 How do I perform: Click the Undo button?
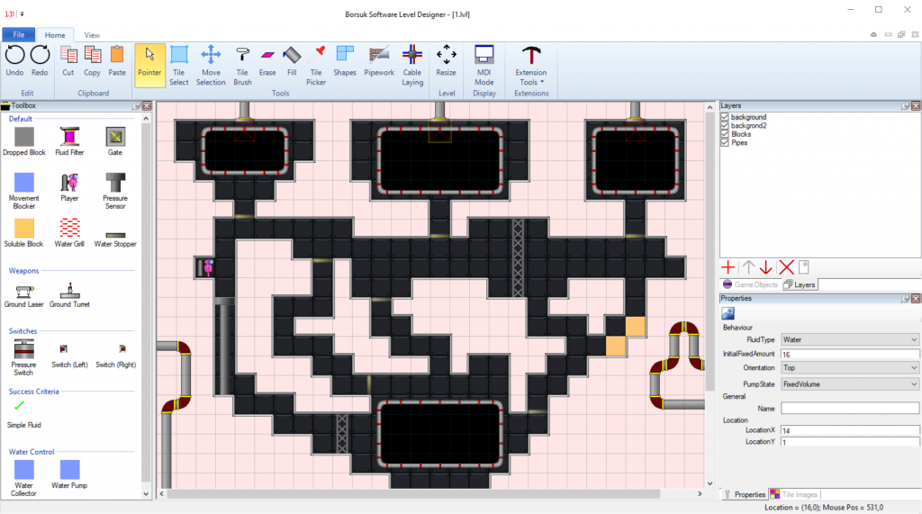(15, 60)
